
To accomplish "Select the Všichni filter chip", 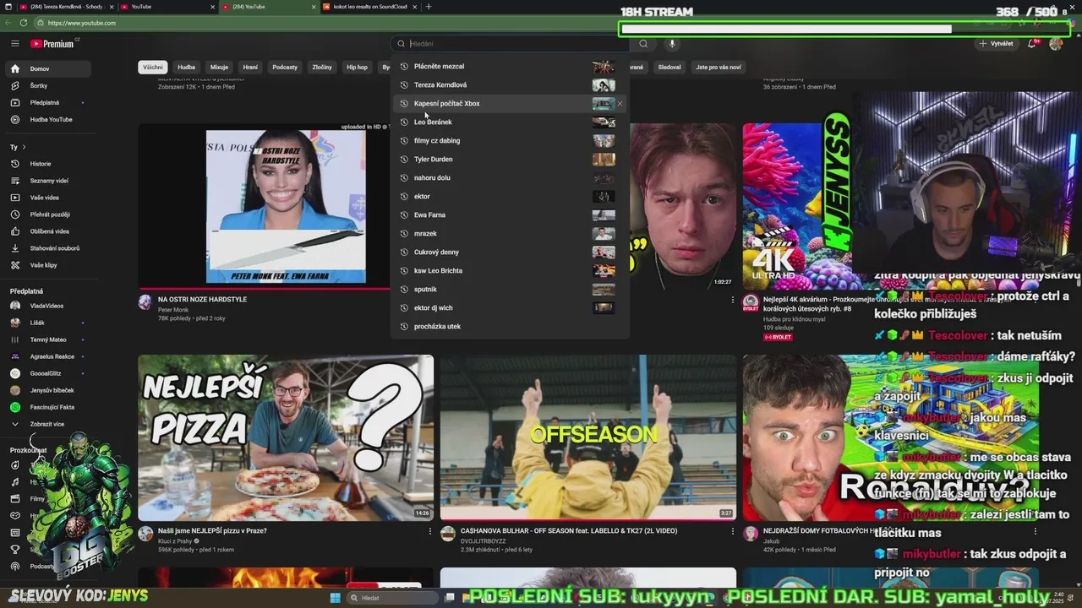I will pos(153,68).
